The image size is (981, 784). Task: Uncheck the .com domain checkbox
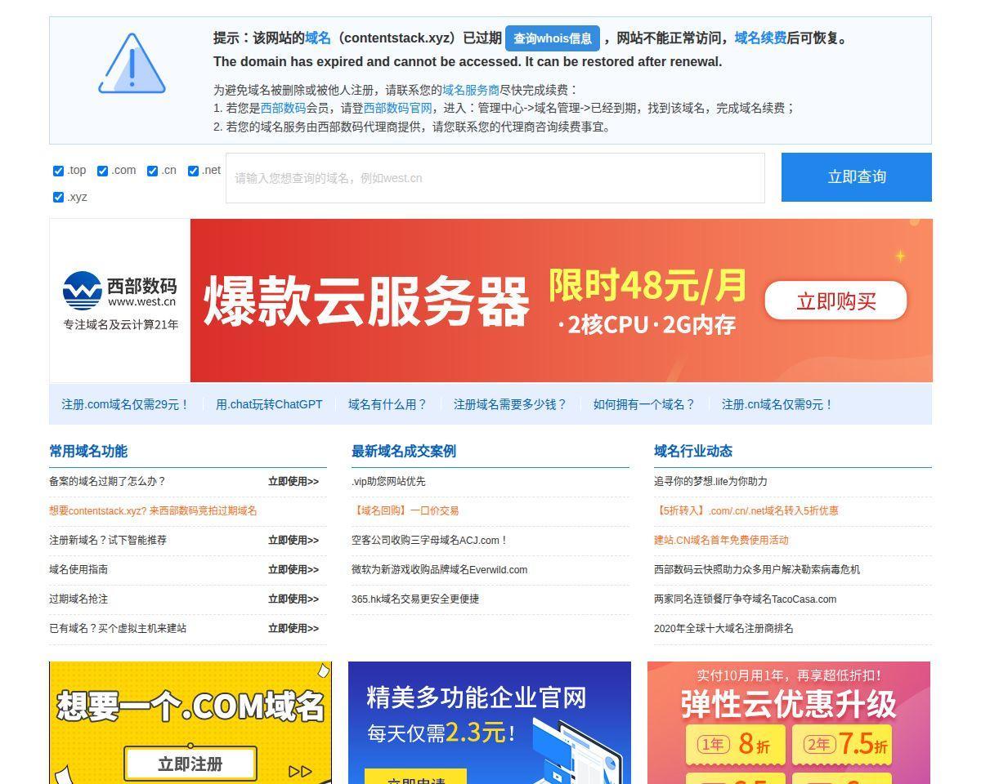click(102, 171)
